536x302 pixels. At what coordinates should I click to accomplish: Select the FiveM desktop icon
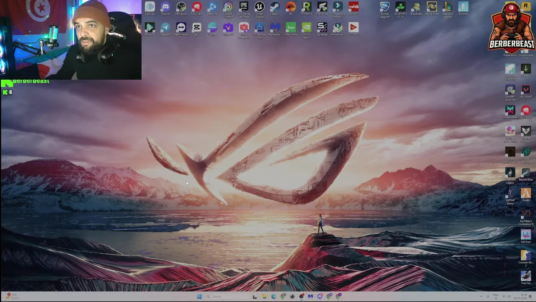tap(526, 195)
